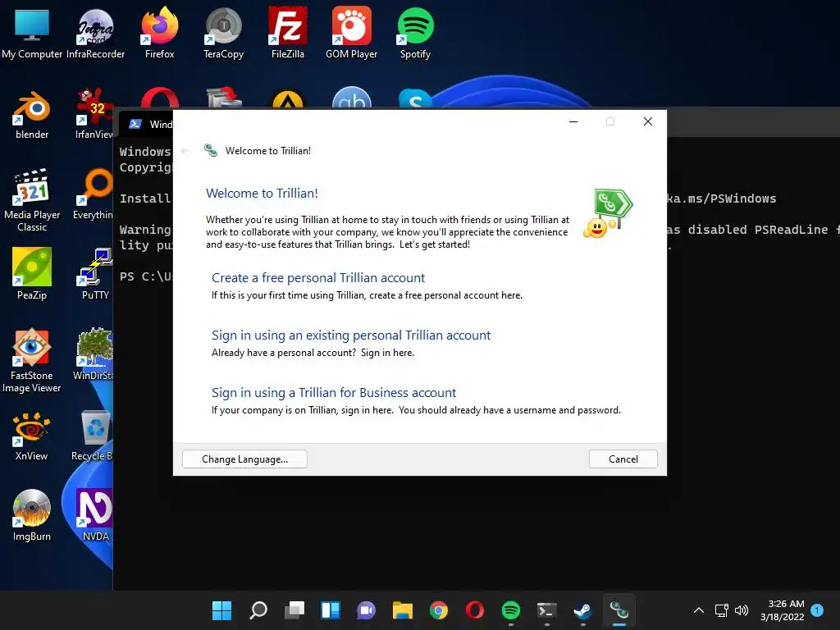Open Chat app on the taskbar
Image resolution: width=840 pixels, height=630 pixels.
(x=367, y=610)
